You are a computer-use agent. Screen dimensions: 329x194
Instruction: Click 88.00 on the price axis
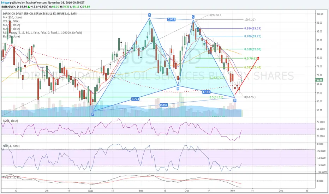319,40
